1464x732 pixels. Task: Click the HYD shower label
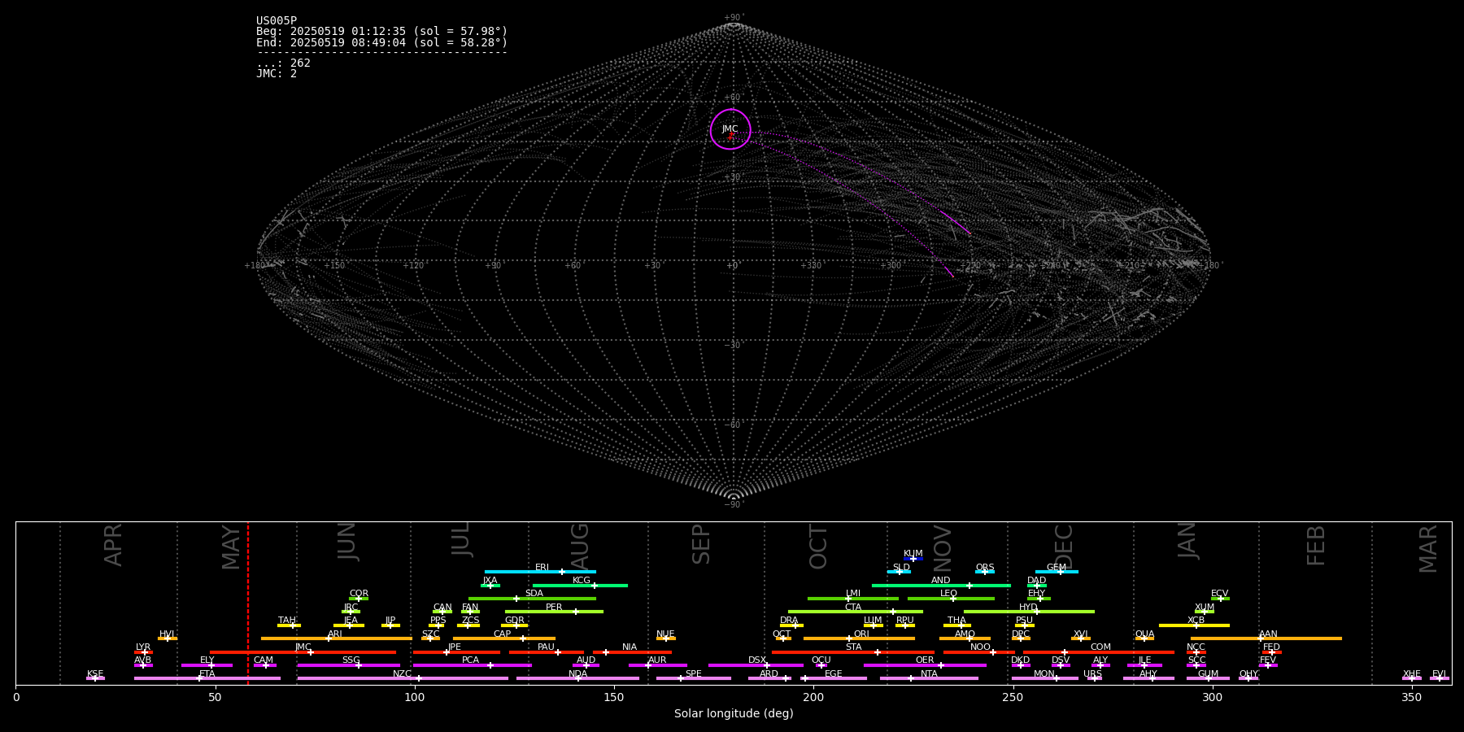tap(1028, 608)
